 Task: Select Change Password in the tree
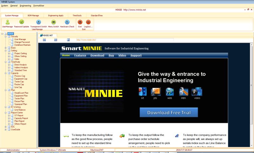[22, 42]
